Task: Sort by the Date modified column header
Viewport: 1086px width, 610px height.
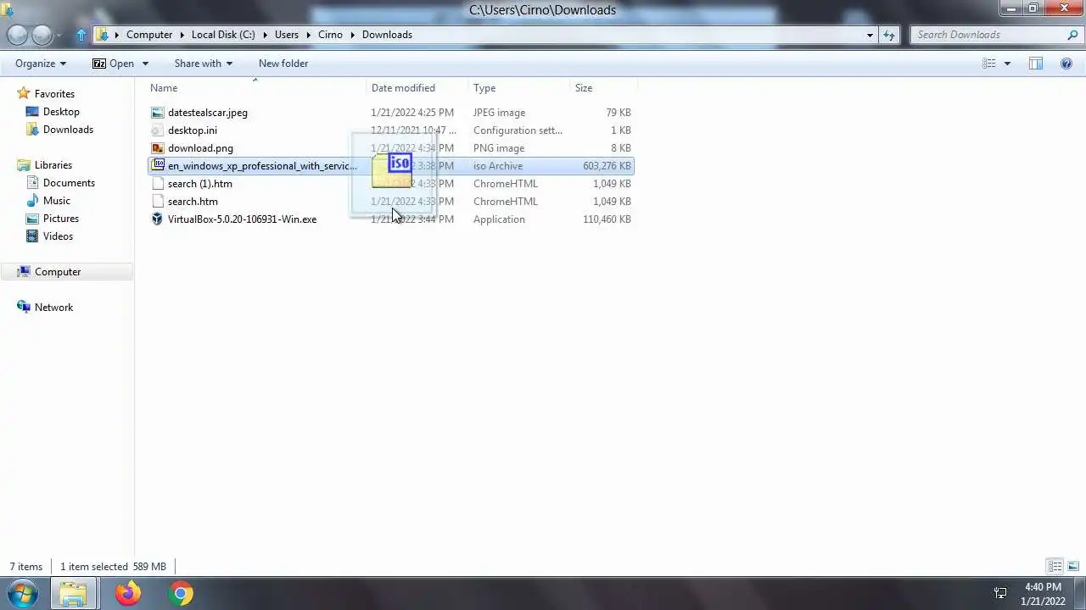Action: pyautogui.click(x=417, y=88)
